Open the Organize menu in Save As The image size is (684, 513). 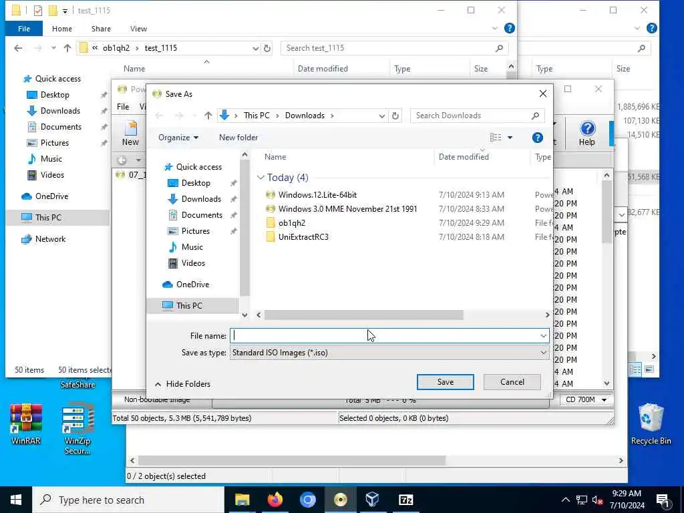point(178,138)
